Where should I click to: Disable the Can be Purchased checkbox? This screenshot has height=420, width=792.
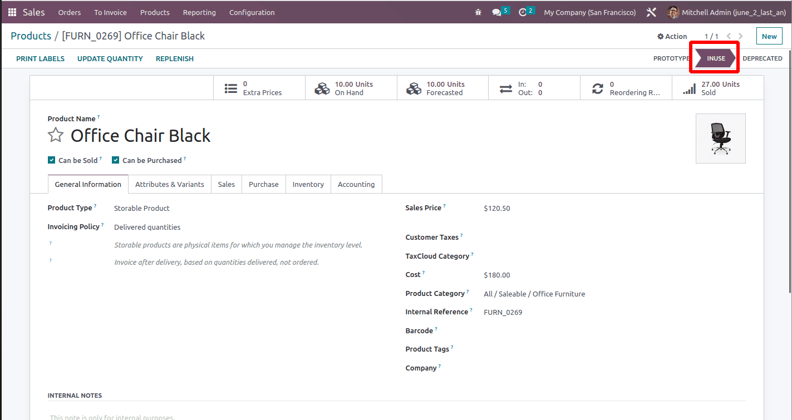click(x=115, y=160)
